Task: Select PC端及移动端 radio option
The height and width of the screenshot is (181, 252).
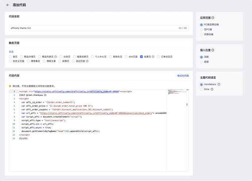Action: pyautogui.click(x=201, y=24)
